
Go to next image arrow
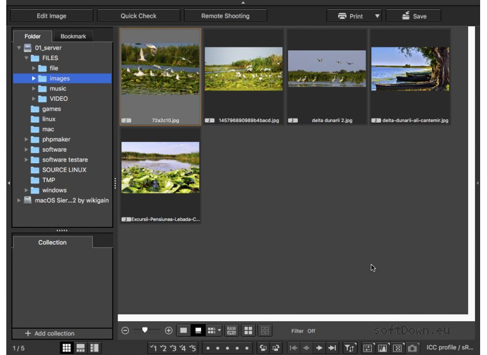point(319,348)
